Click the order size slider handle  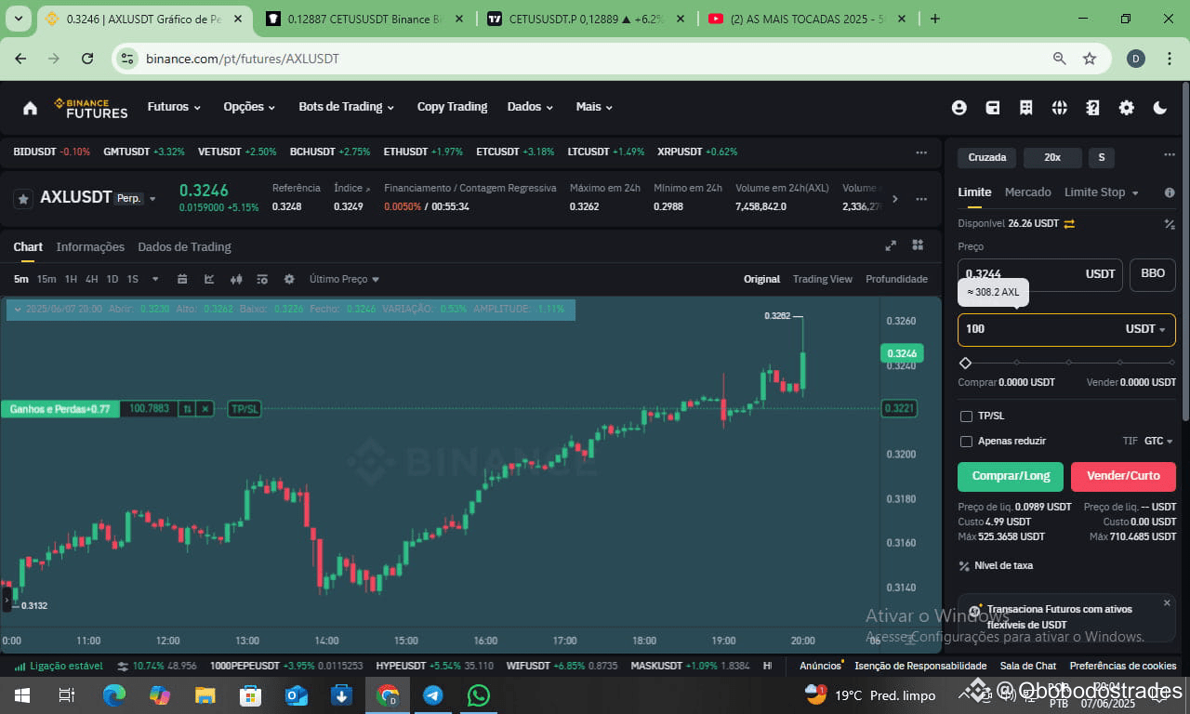[965, 363]
